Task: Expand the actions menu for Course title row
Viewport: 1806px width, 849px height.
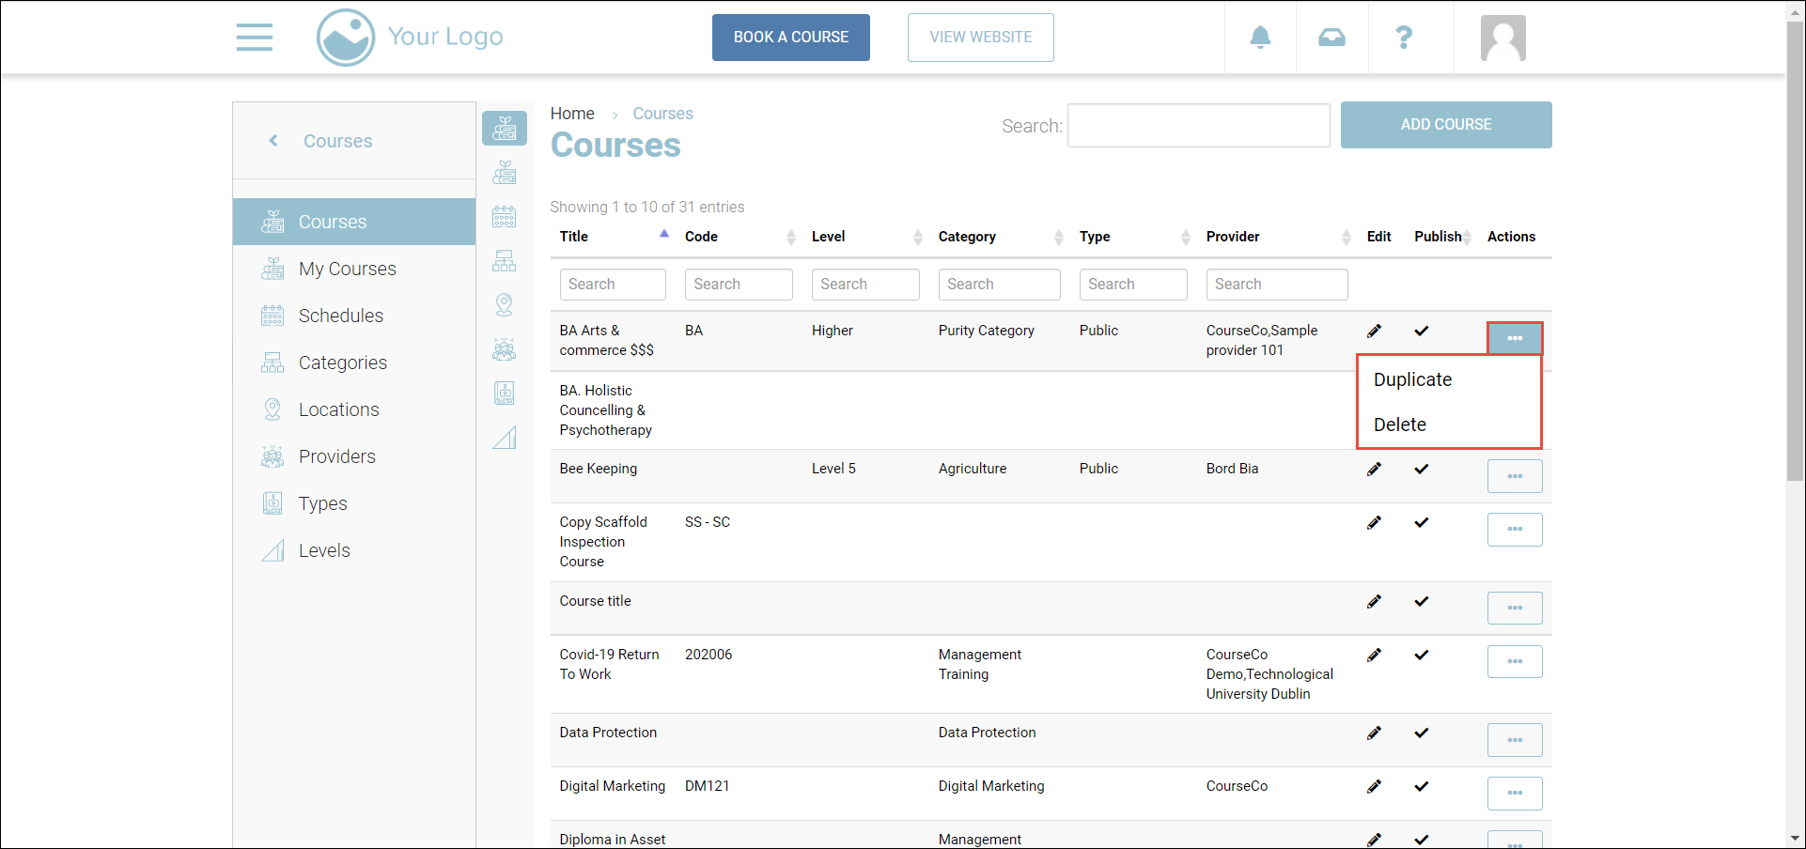Action: 1514,608
